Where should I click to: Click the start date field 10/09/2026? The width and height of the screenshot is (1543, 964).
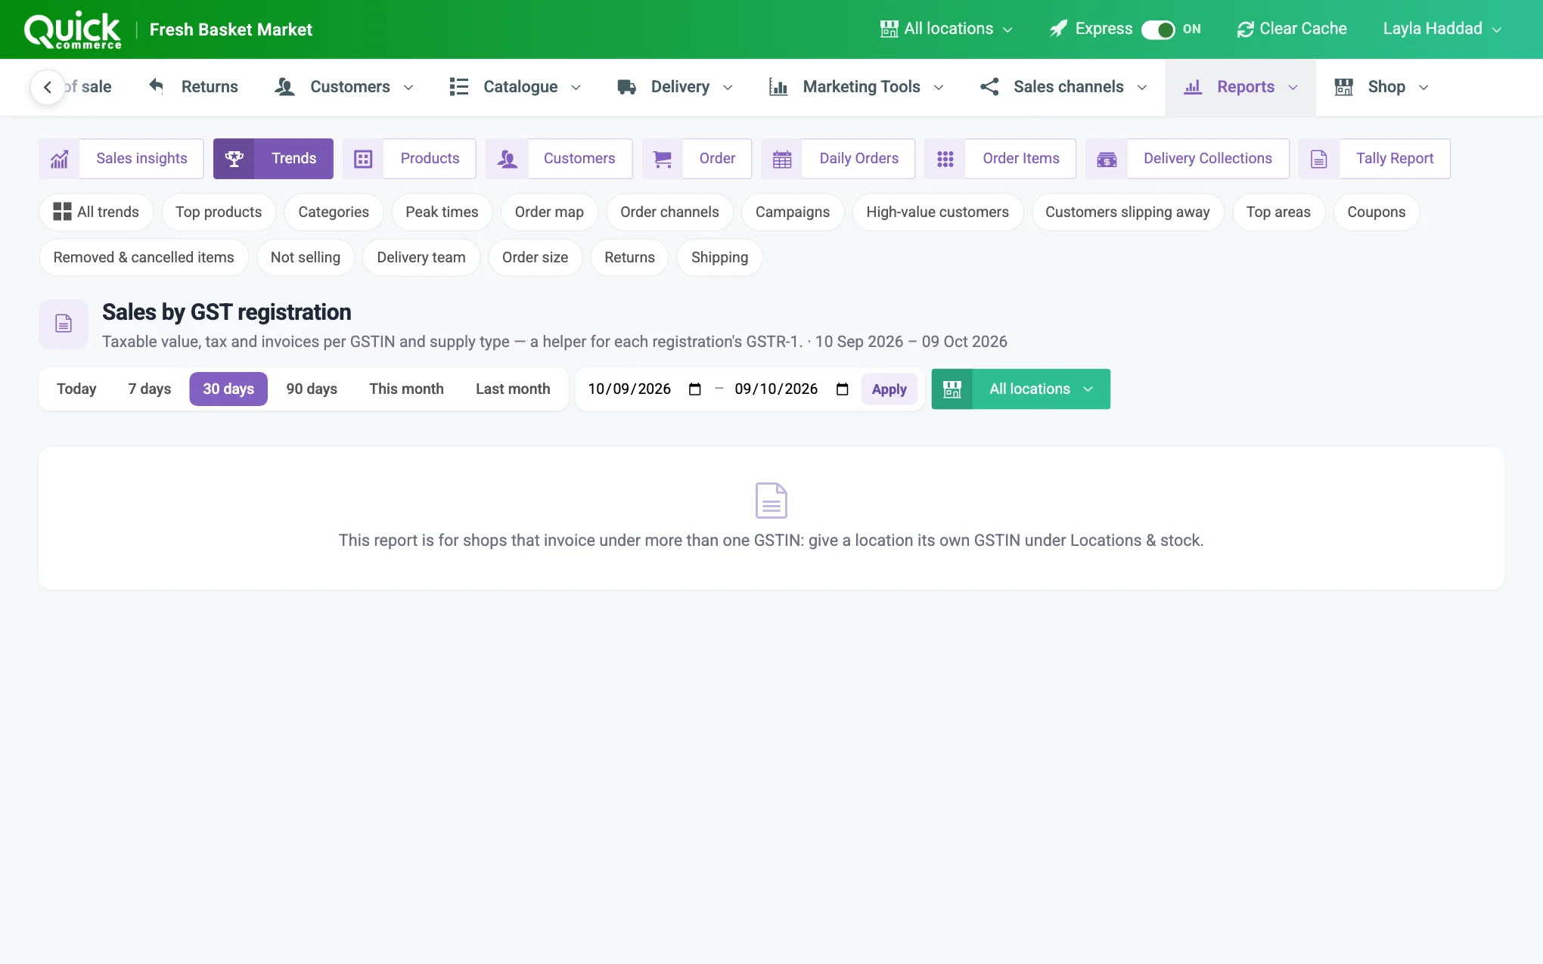(x=644, y=389)
